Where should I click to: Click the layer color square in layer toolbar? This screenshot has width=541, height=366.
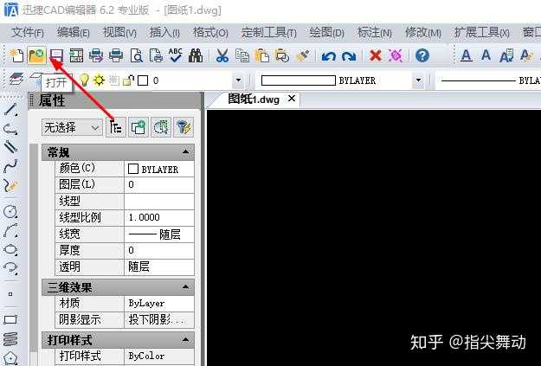click(143, 80)
